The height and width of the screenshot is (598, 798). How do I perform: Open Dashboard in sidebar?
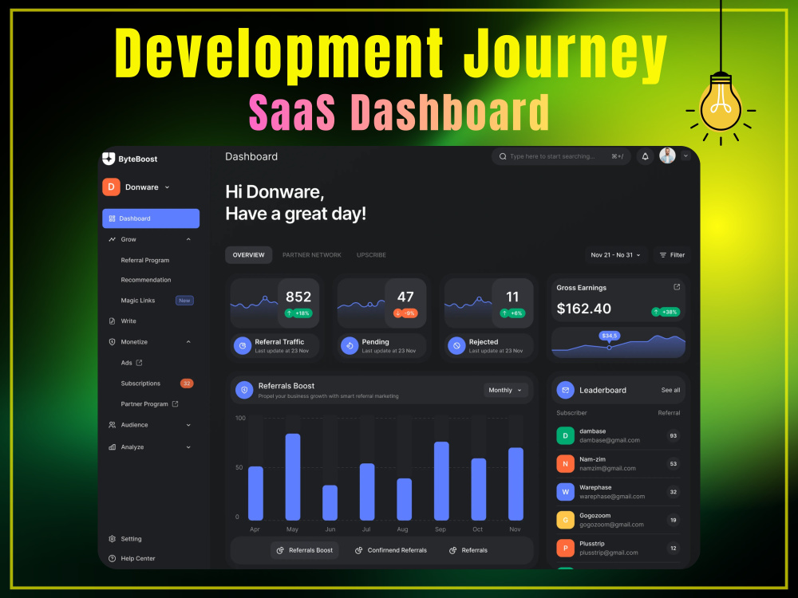coord(151,218)
